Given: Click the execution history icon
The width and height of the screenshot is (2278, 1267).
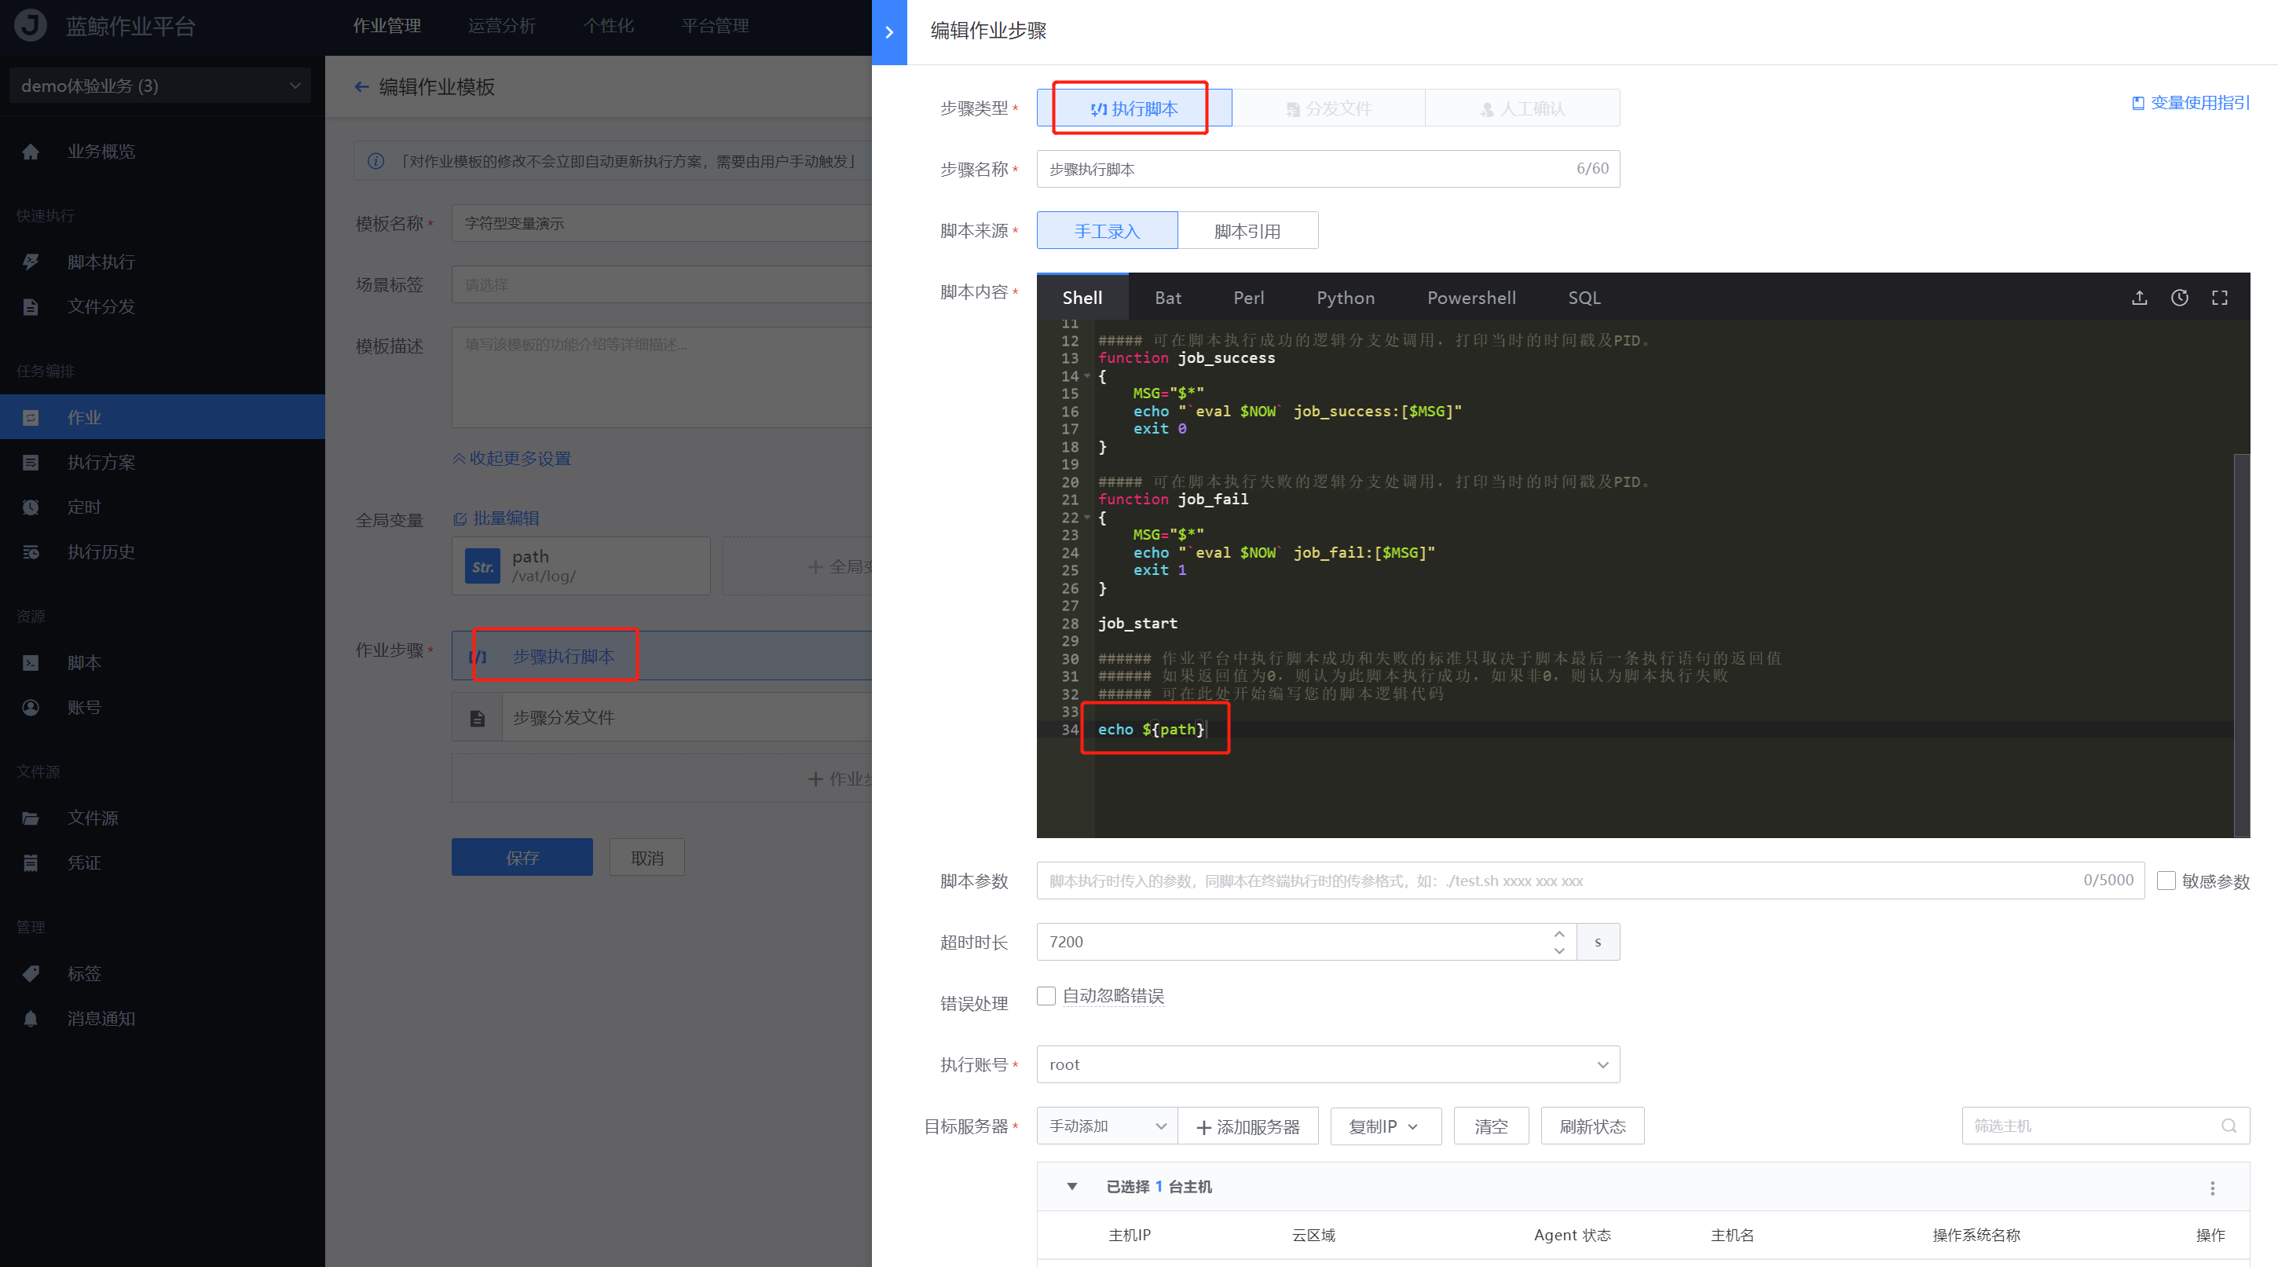Looking at the screenshot, I should [31, 553].
